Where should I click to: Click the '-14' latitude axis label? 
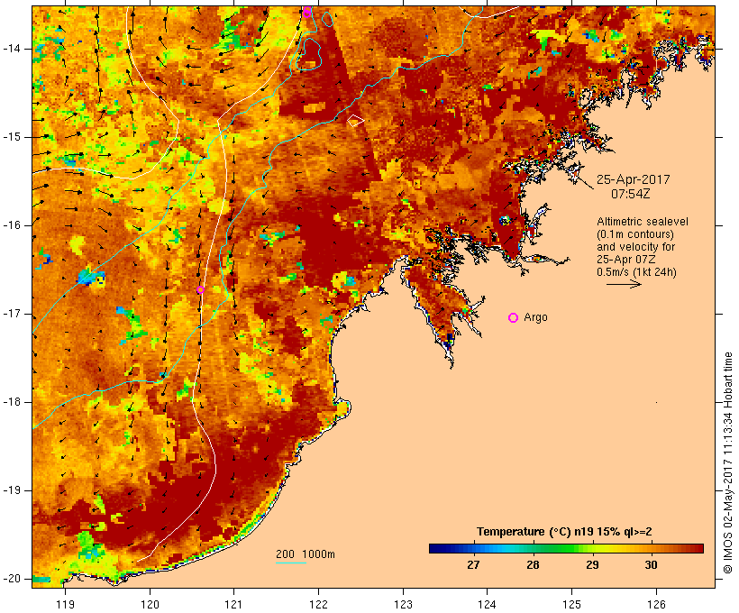12,49
